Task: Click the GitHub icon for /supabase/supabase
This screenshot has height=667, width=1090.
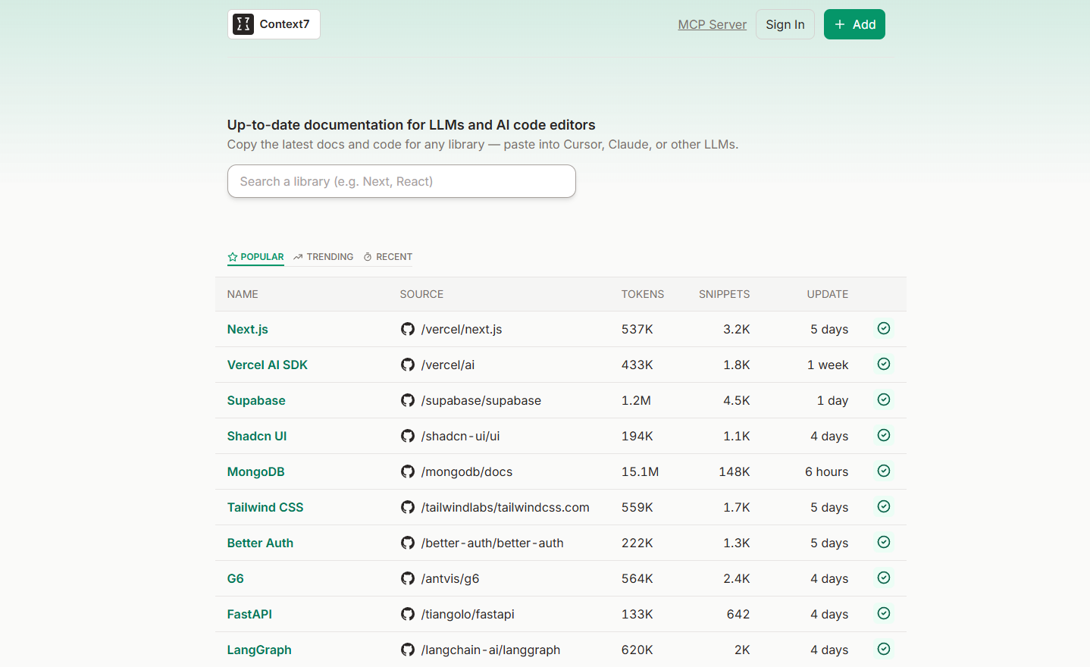Action: pyautogui.click(x=408, y=400)
